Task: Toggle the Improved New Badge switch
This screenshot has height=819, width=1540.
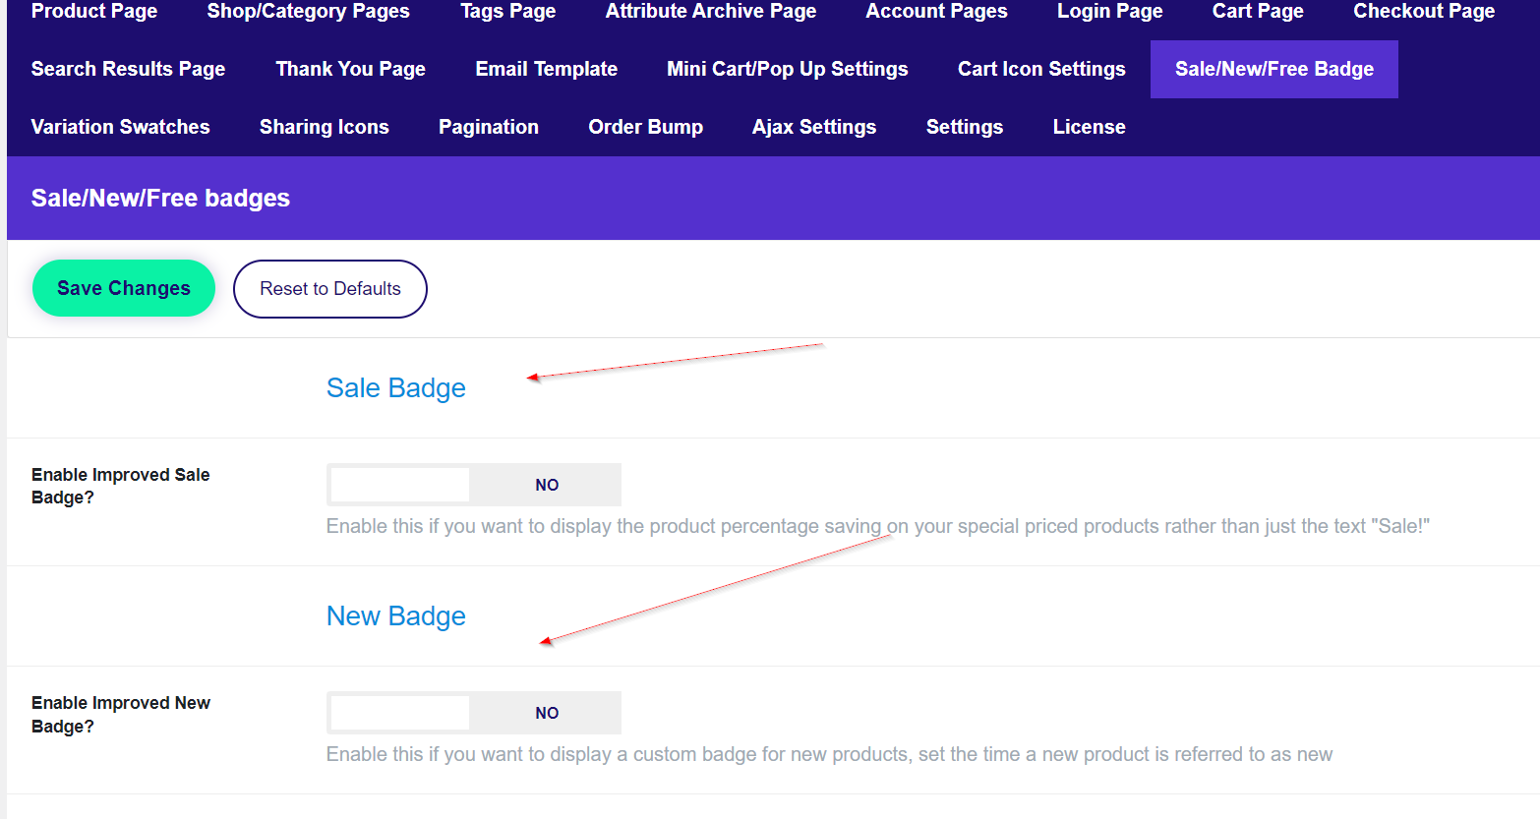Action: click(473, 713)
